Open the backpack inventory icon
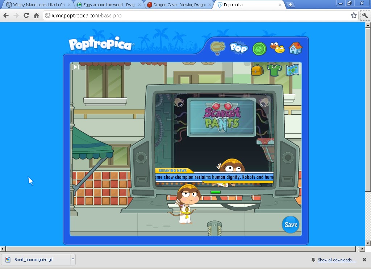The width and height of the screenshot is (371, 269). 258,70
